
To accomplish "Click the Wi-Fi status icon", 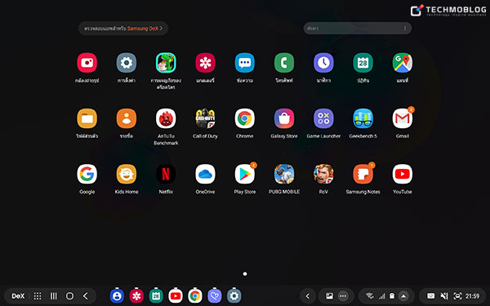I will pyautogui.click(x=370, y=296).
